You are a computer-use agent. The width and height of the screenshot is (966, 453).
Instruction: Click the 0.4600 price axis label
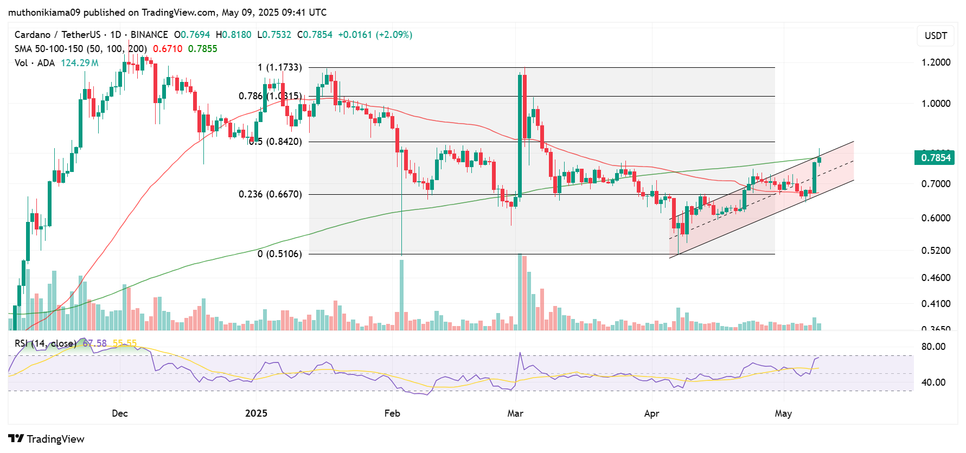tap(936, 278)
